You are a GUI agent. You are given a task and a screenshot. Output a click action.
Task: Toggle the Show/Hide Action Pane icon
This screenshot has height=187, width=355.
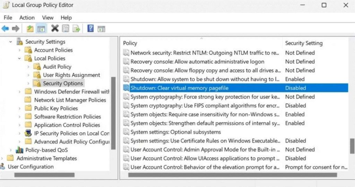101,28
